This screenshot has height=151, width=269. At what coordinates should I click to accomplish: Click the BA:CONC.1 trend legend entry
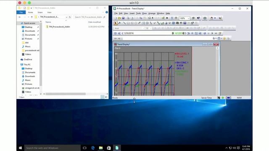coord(182,65)
